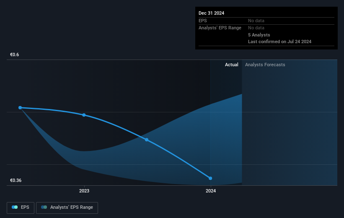Click the Analysts' EPS Range tooltip label
The width and height of the screenshot is (344, 218).
220,28
